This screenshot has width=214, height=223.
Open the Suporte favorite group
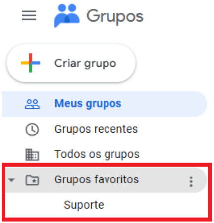point(84,205)
